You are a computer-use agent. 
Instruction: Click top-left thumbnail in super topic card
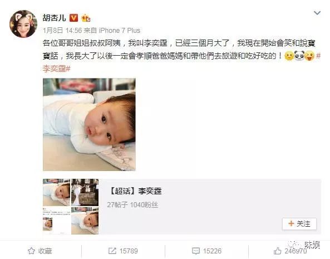56,192
